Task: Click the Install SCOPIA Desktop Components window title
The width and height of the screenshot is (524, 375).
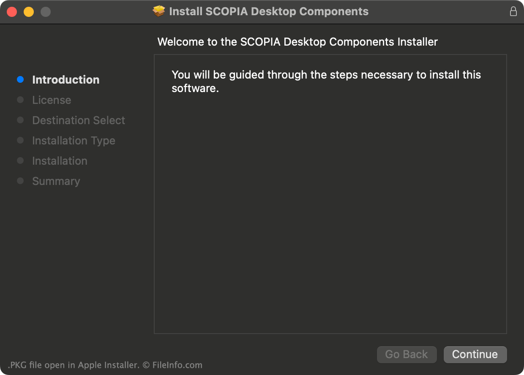Action: click(x=269, y=11)
